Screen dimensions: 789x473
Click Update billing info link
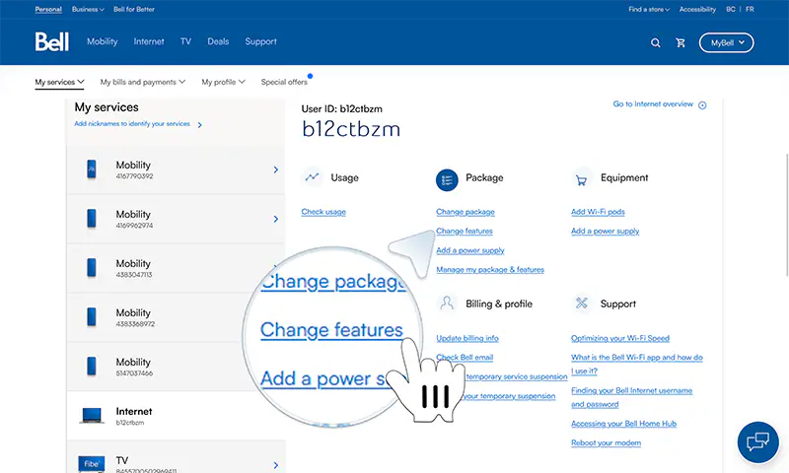467,338
